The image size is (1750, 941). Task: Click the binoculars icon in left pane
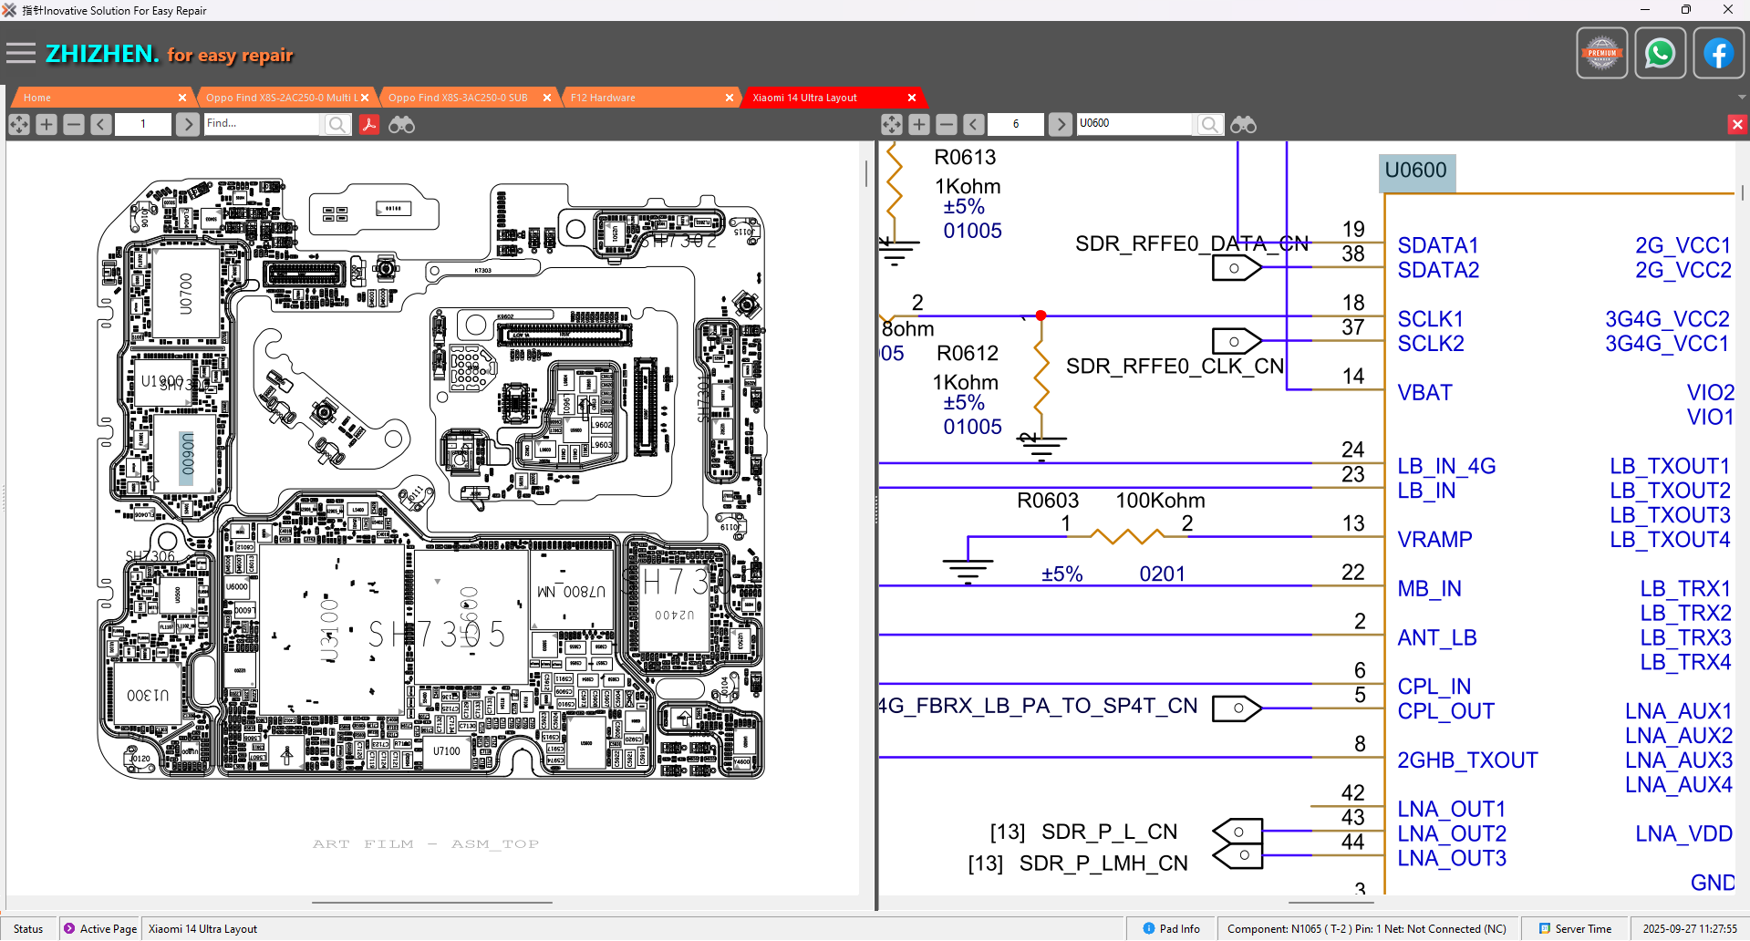[401, 124]
